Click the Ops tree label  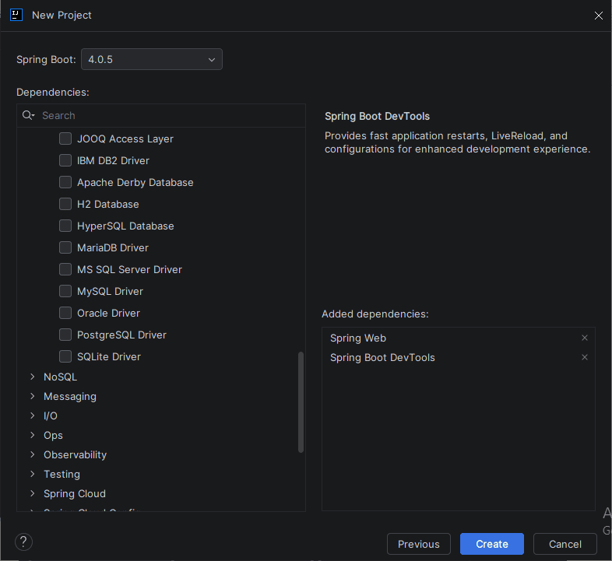click(x=53, y=435)
